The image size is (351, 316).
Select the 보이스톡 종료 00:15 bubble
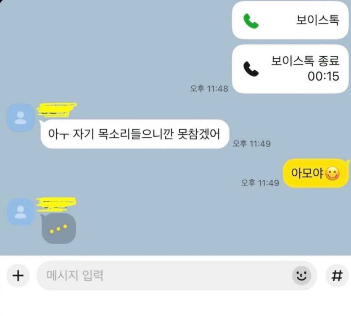(290, 69)
